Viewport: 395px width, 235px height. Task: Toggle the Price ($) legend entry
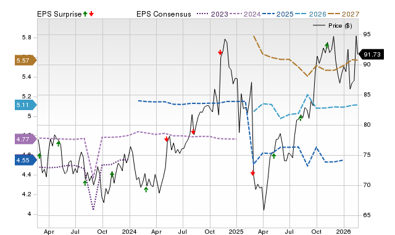click(333, 26)
